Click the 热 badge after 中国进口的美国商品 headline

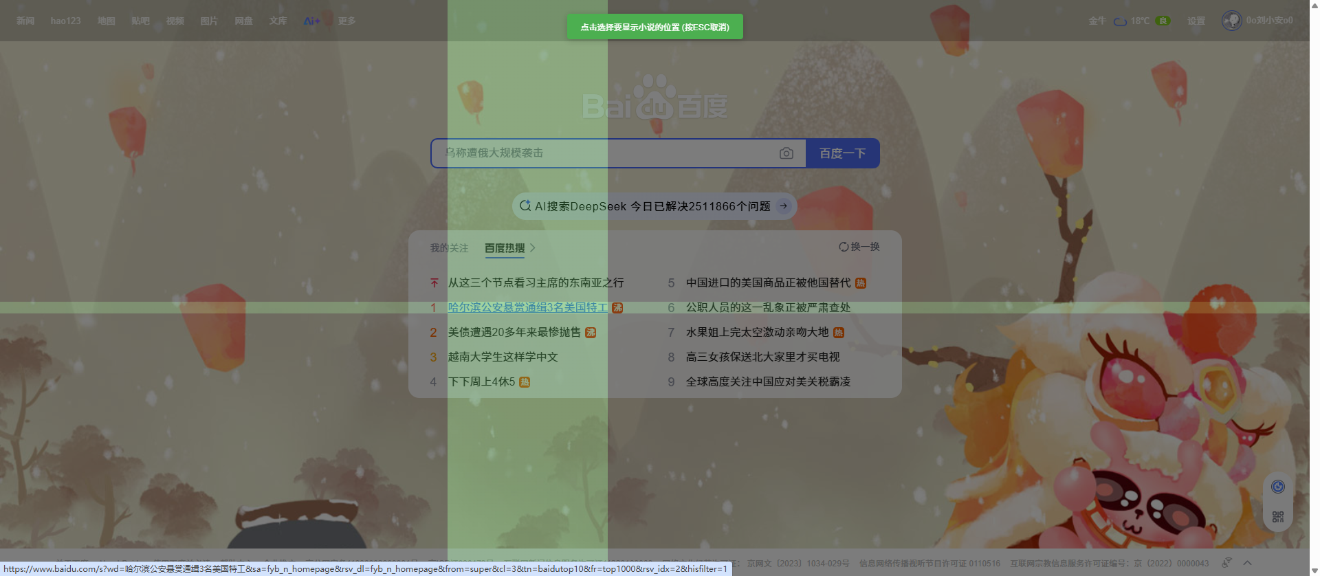[861, 283]
